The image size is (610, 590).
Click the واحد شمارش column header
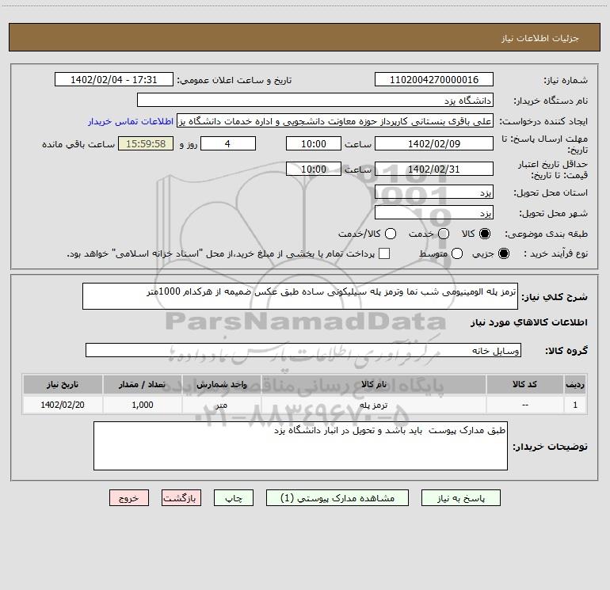click(221, 384)
